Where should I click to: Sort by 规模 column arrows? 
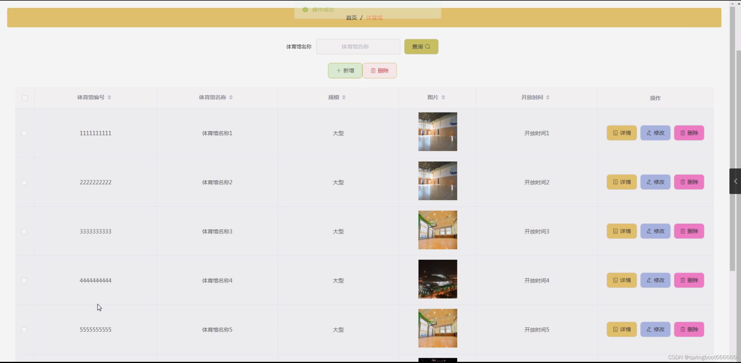coord(344,97)
